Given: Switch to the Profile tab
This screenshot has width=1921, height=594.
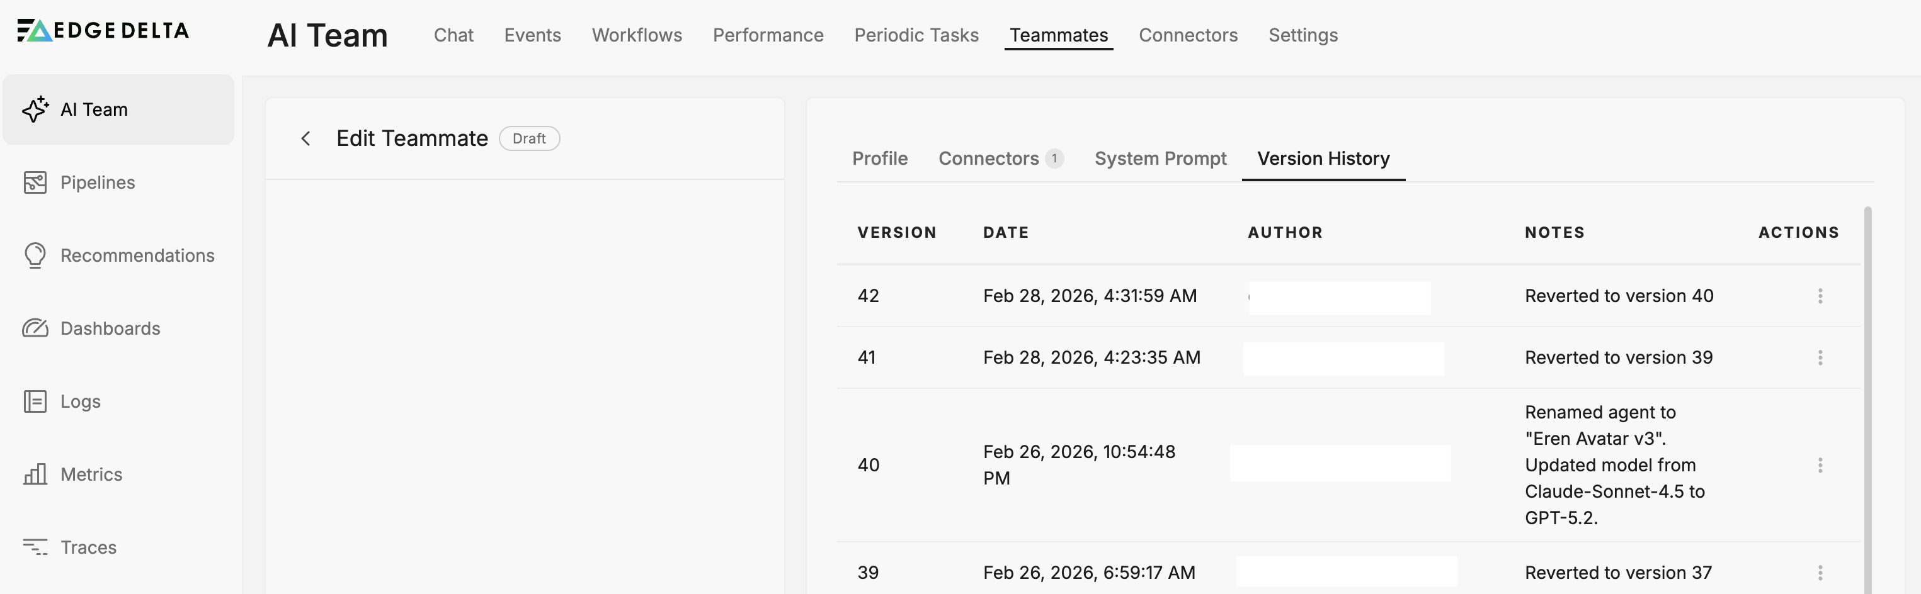Looking at the screenshot, I should click(879, 159).
